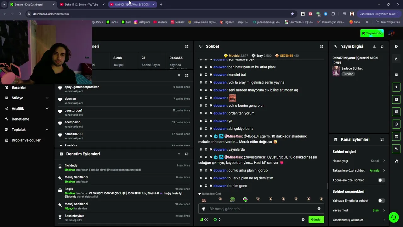Bookmark this page with star icon
403x227 pixels.
pyautogui.click(x=292, y=14)
